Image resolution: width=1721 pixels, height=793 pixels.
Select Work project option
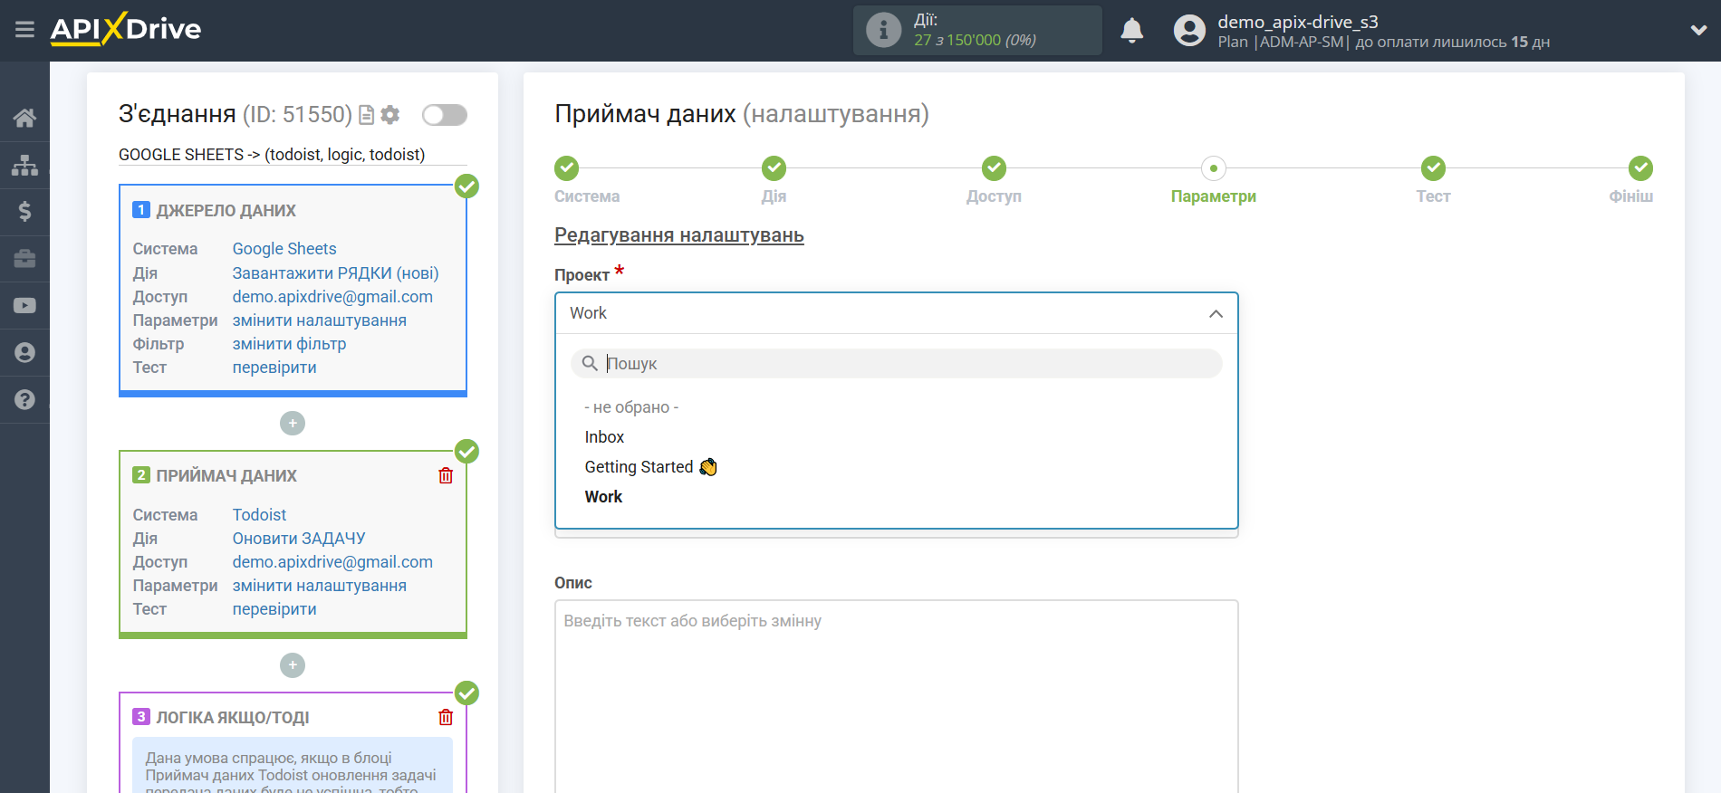(603, 497)
